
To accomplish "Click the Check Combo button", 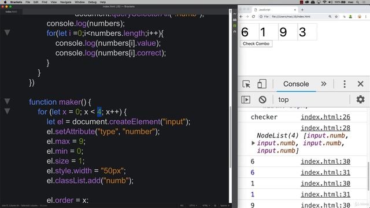I will tap(256, 44).
